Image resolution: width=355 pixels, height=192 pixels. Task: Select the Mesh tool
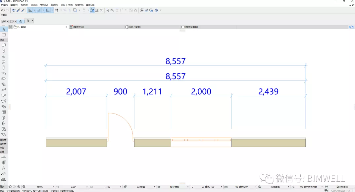[x=4, y=134]
